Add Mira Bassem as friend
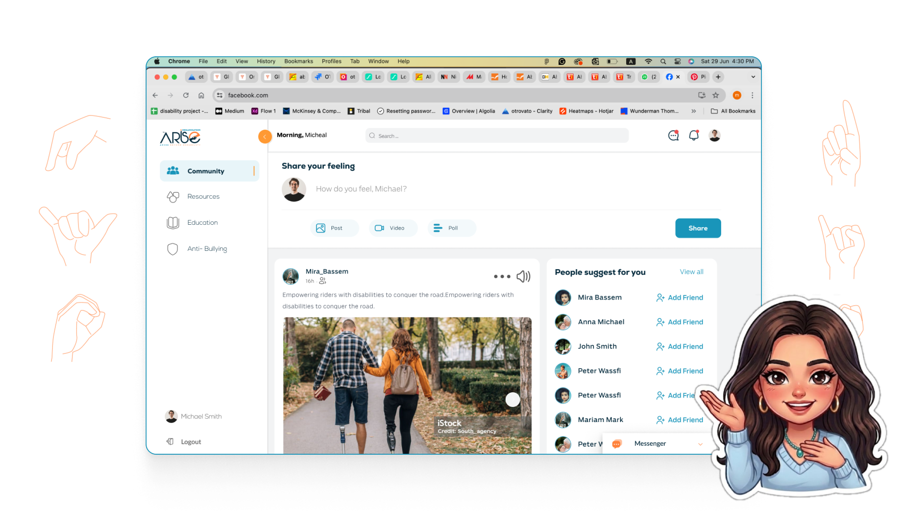Screen dimensions: 908x511 tap(680, 298)
